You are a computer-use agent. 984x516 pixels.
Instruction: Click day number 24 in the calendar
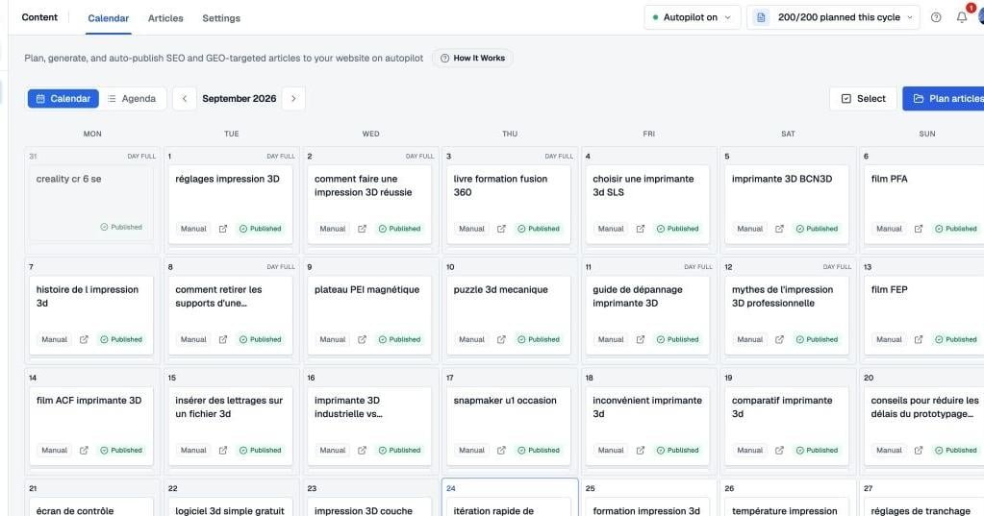coord(450,488)
